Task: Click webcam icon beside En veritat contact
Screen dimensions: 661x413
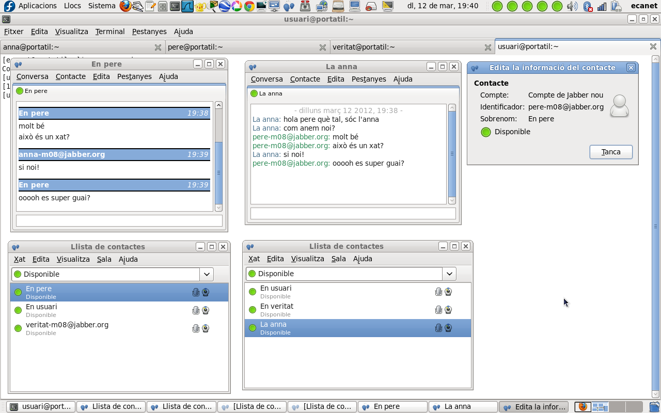Action: 448,310
